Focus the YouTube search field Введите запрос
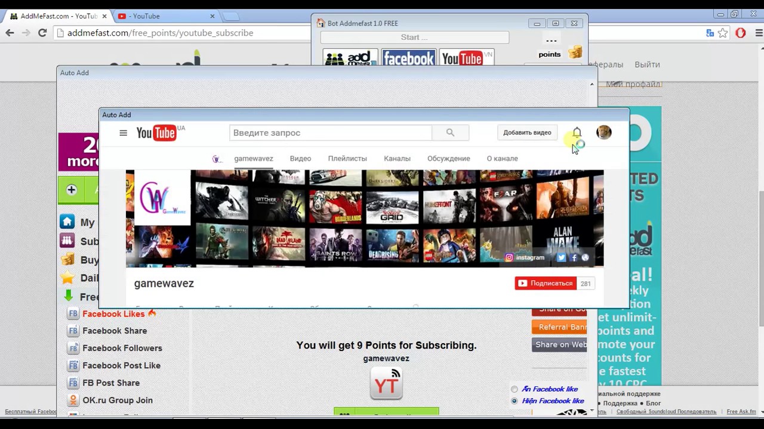The width and height of the screenshot is (764, 429). tap(331, 133)
